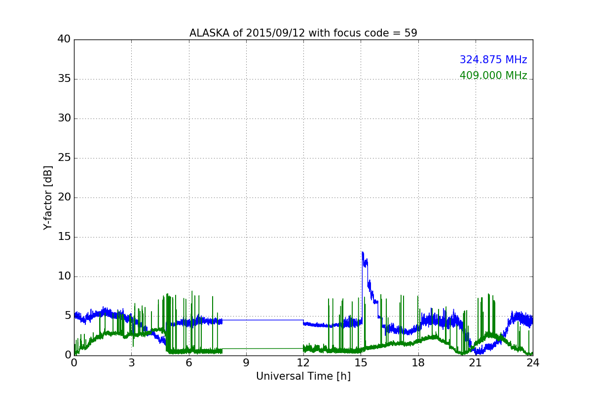Click x-axis tick label '15'
The image size is (592, 395).
coord(361,362)
